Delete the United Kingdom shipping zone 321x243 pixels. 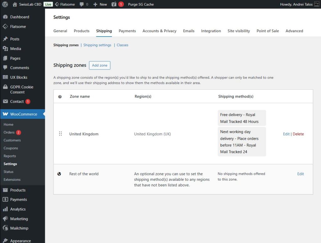298,134
